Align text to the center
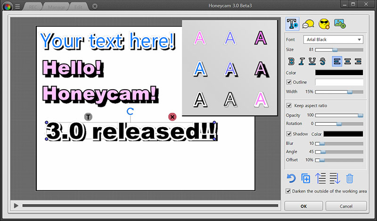The height and width of the screenshot is (221, 377). (x=347, y=61)
